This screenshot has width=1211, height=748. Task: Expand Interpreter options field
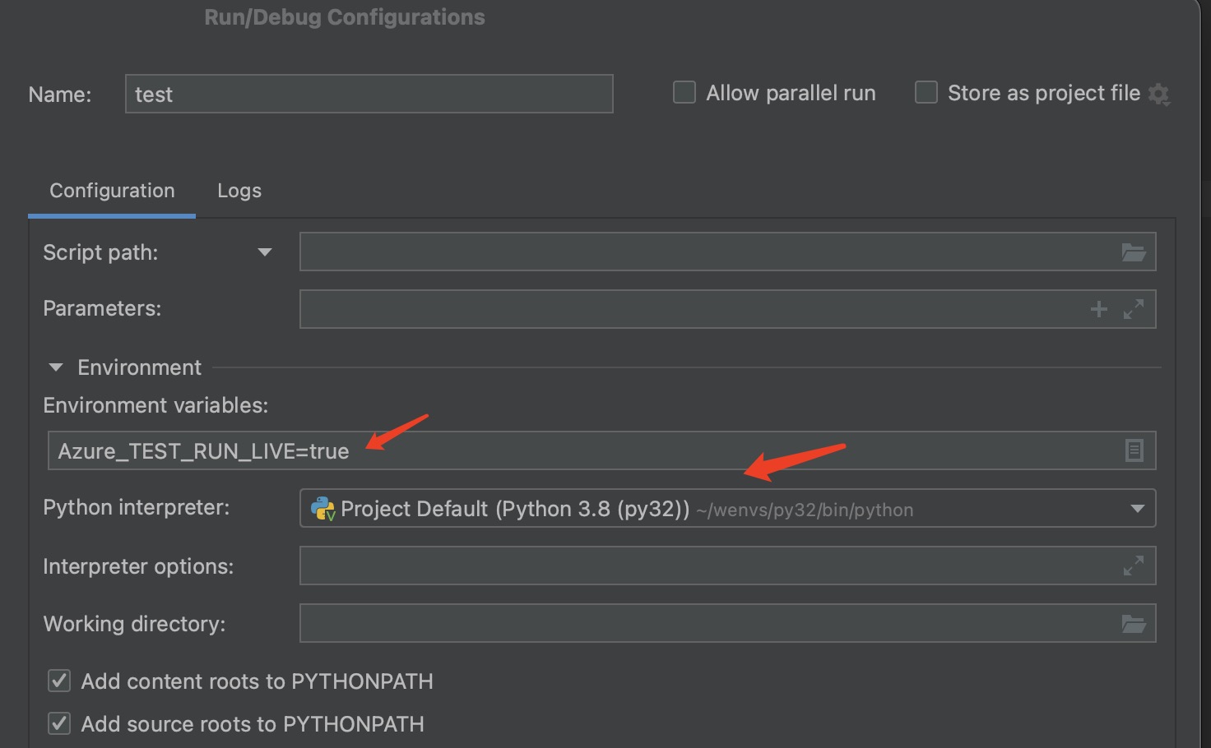pyautogui.click(x=1134, y=566)
